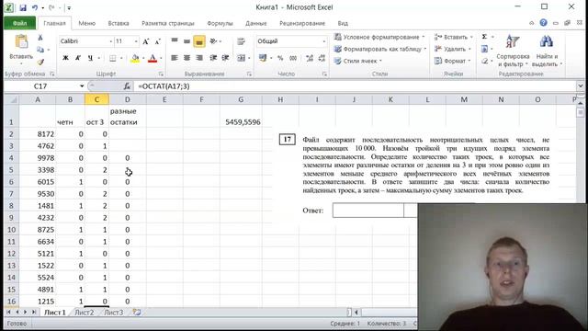588x331 pixels.
Task: Open the Calibri font name dropdown
Action: click(x=110, y=41)
